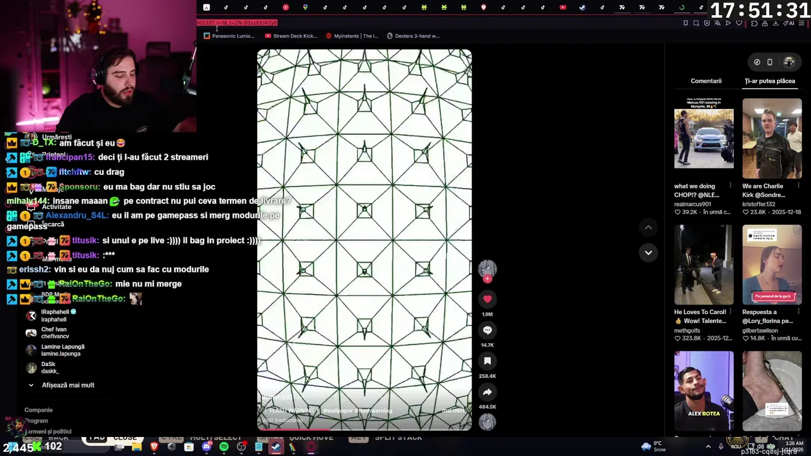Screen dimensions: 811x456
Task: Open the Dextera 3-hand watch bookmark
Action: point(413,36)
